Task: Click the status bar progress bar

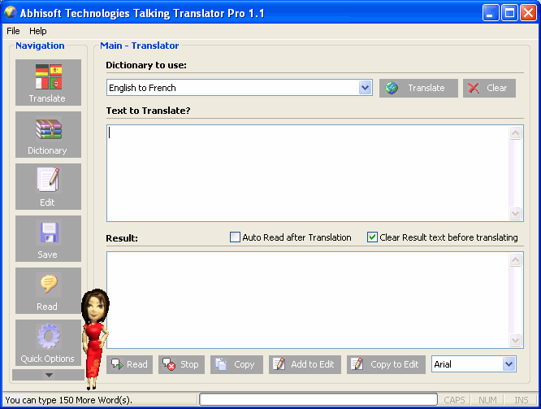Action: coord(318,400)
